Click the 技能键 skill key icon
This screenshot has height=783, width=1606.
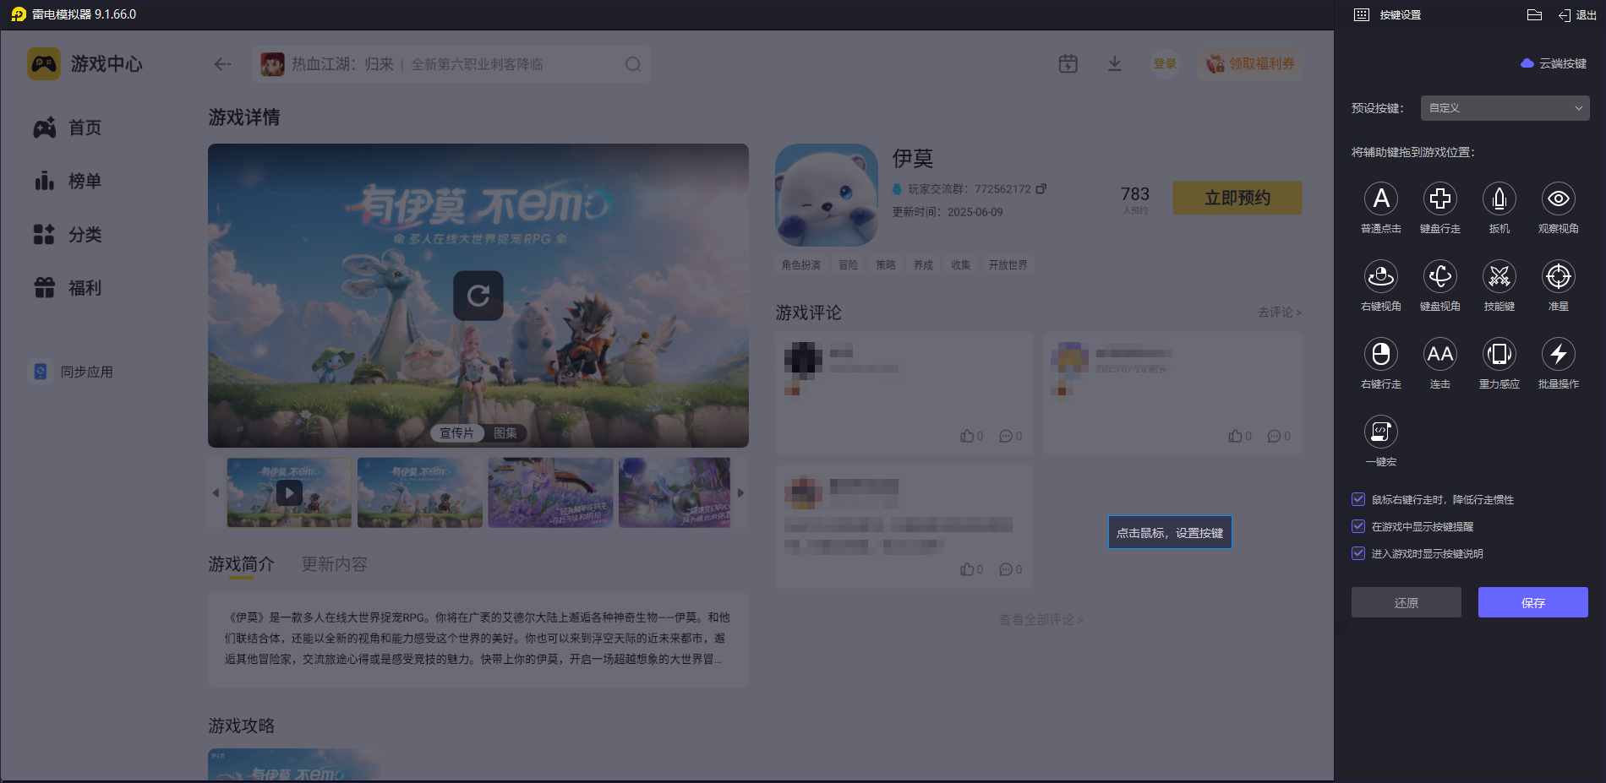1499,276
